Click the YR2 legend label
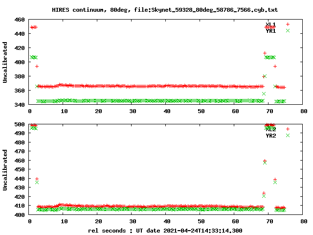 [270, 136]
